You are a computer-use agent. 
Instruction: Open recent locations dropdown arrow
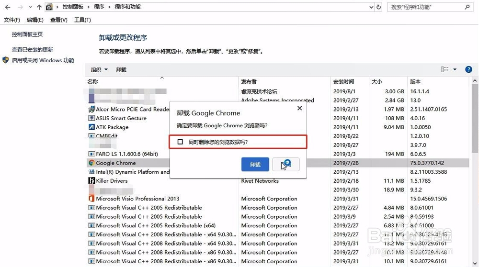point(30,7)
